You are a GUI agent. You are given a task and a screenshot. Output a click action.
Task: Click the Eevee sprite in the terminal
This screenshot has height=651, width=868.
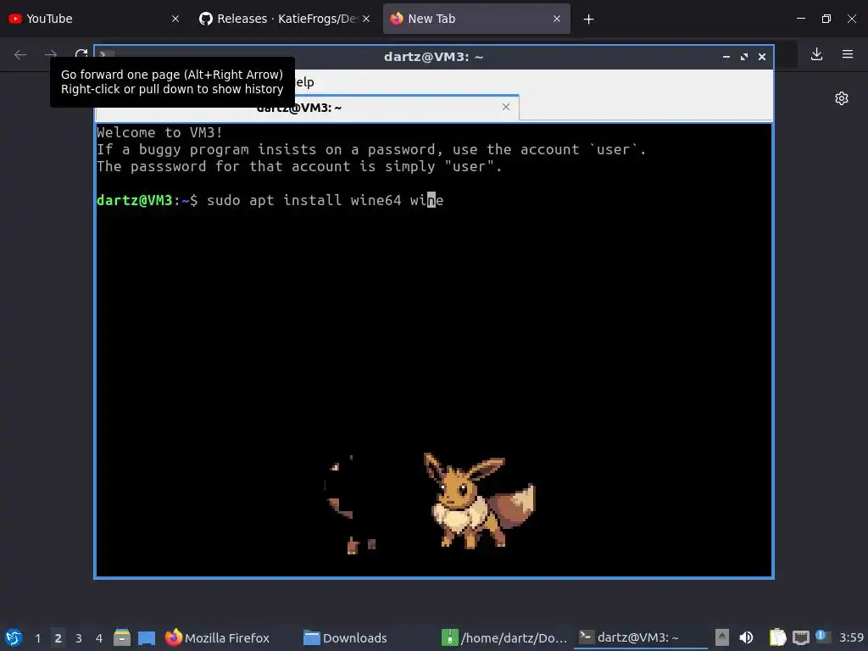point(478,501)
